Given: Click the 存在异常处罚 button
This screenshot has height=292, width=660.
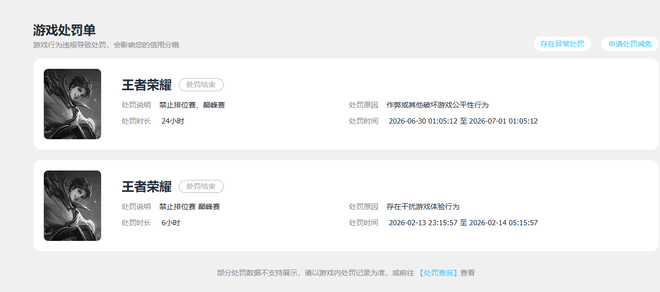Looking at the screenshot, I should (x=562, y=44).
